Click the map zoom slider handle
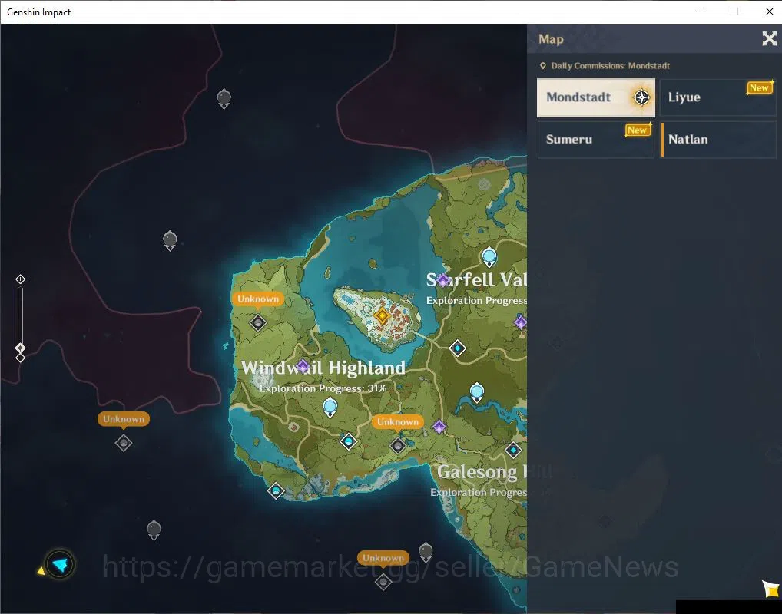The width and height of the screenshot is (782, 614). tap(20, 348)
